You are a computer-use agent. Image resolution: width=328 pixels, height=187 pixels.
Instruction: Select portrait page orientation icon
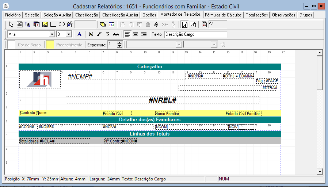(185, 24)
